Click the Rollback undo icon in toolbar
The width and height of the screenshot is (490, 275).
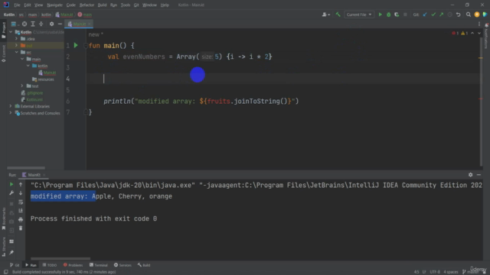(459, 15)
